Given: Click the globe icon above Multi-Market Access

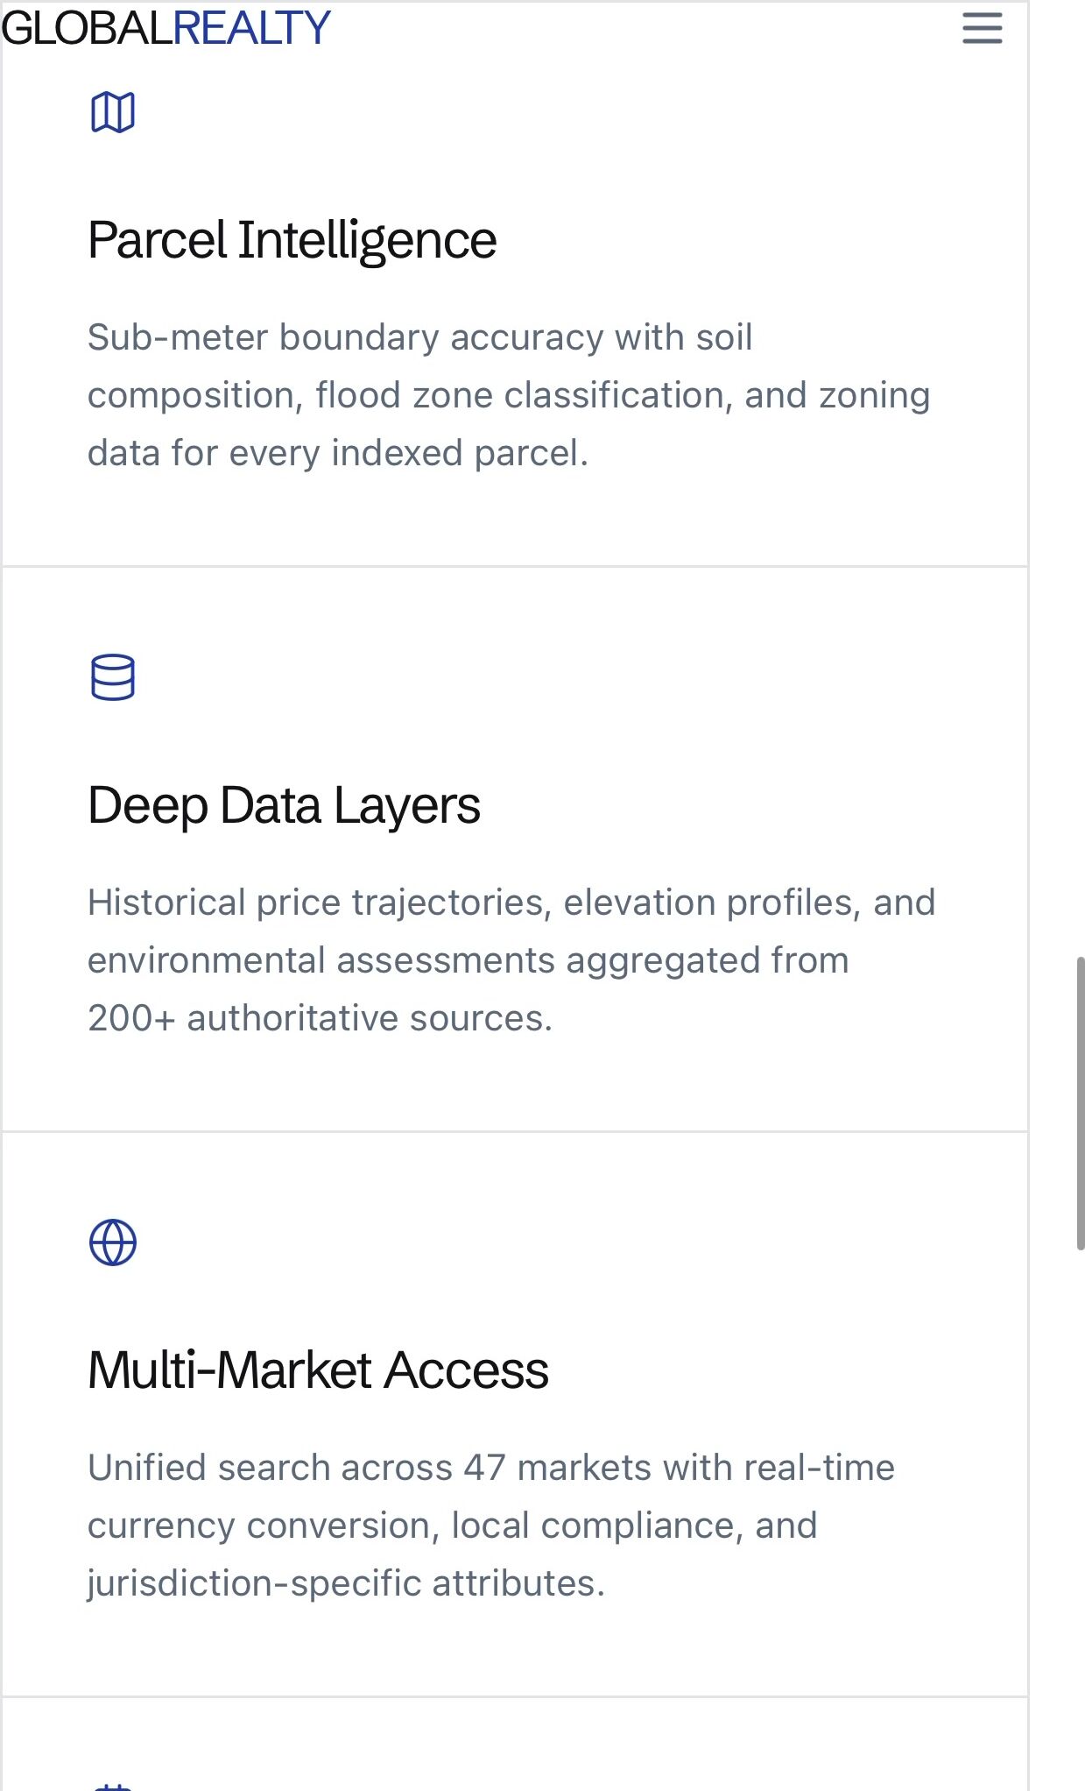Looking at the screenshot, I should [x=113, y=1242].
